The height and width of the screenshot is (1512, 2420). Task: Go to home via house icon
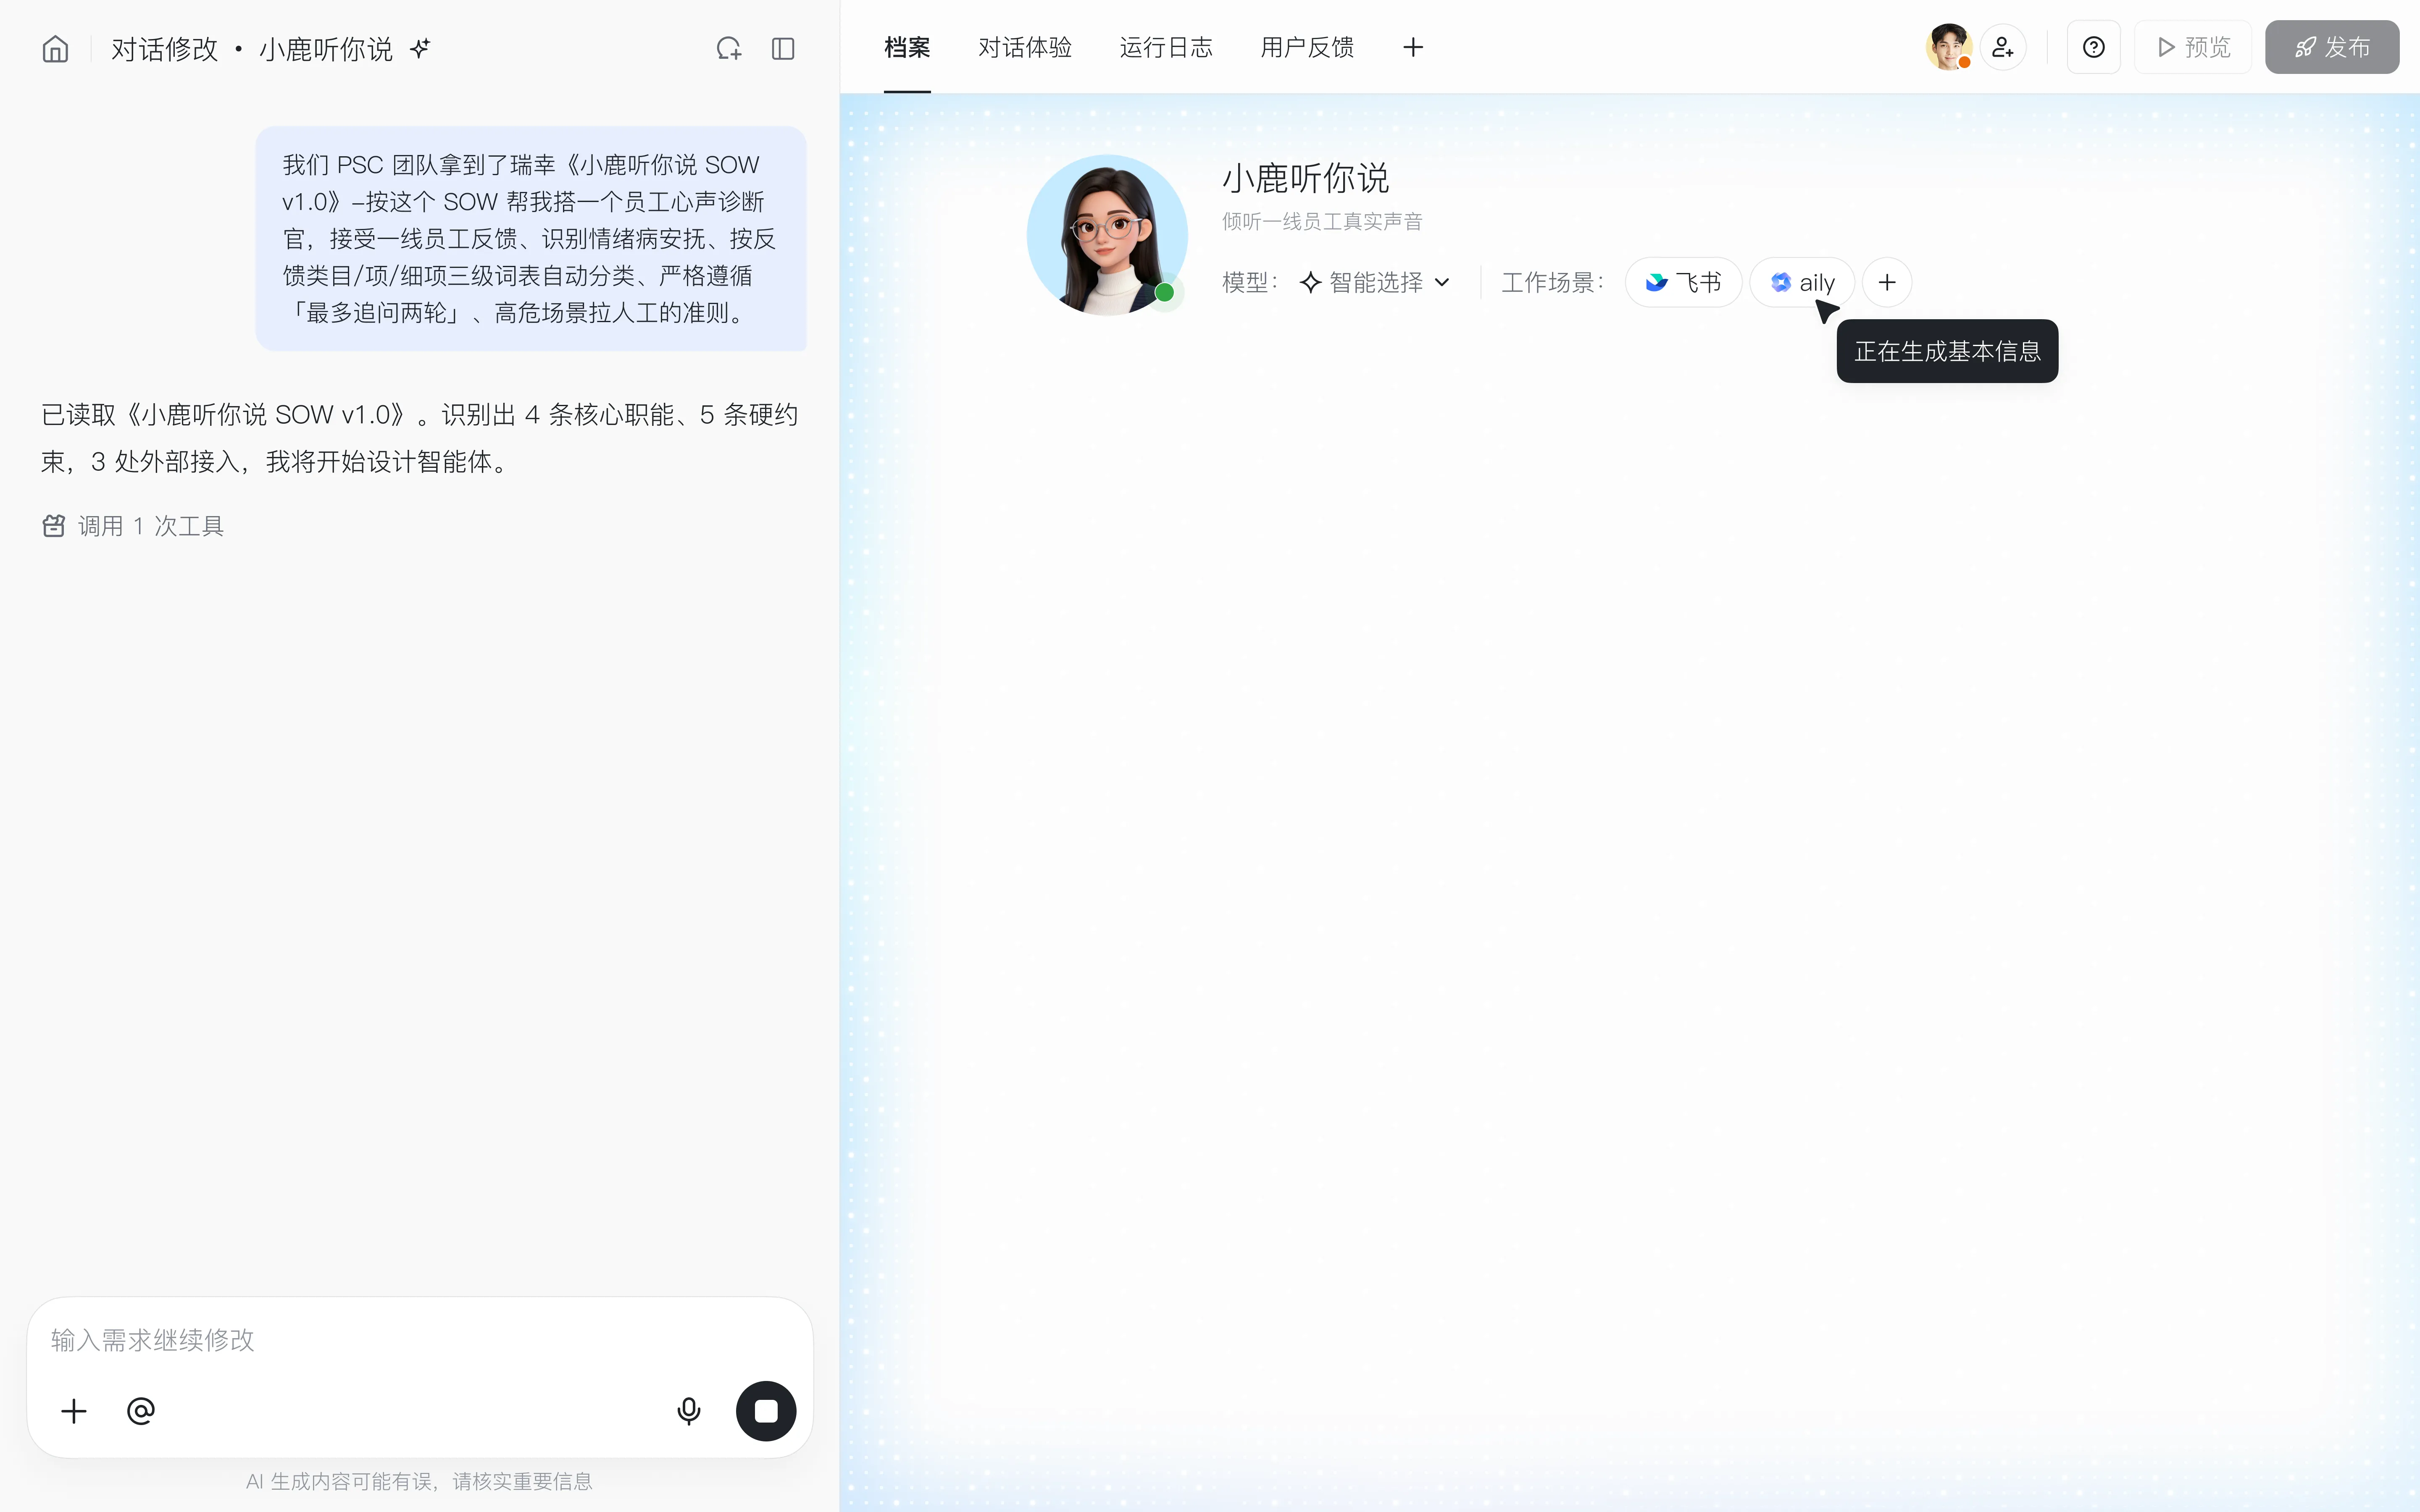click(55, 48)
